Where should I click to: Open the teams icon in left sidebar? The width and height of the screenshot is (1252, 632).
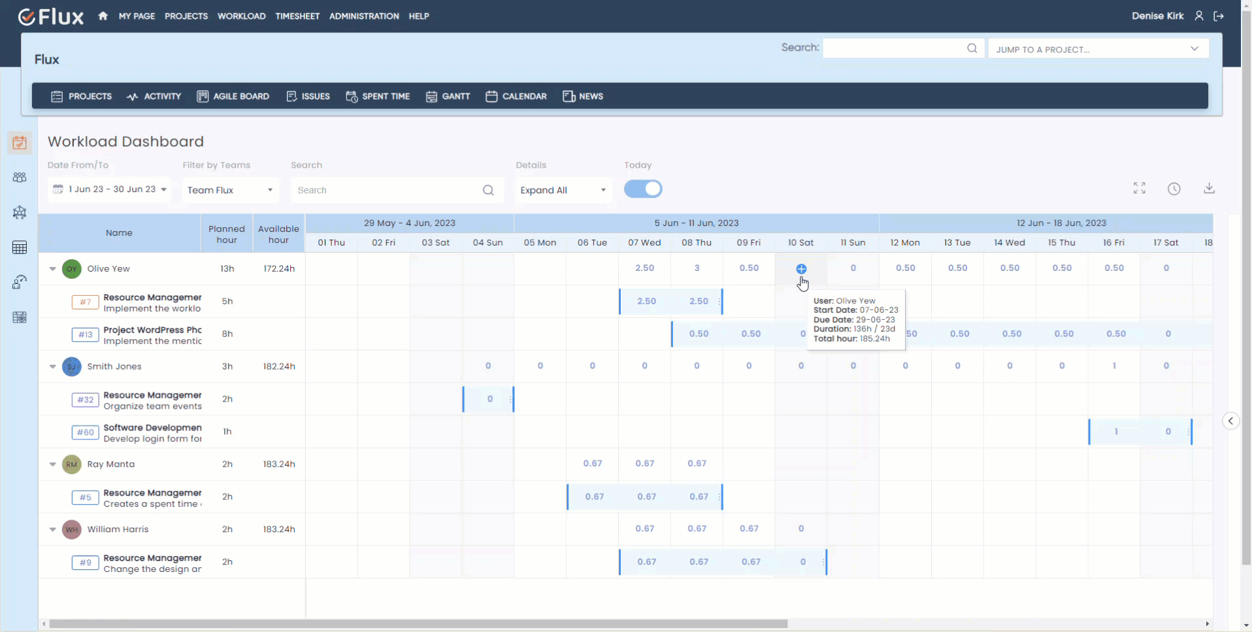(20, 178)
